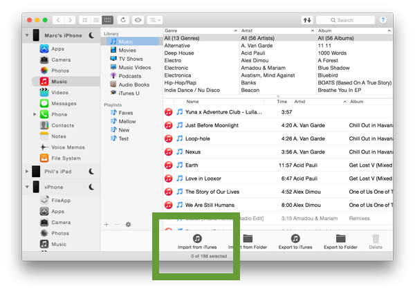Open the help question mark button
Image resolution: width=415 pixels, height=292 pixels.
click(382, 20)
